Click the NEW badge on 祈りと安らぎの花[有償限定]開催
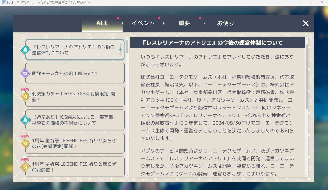The width and height of the screenshot is (328, 190). [x=25, y=136]
